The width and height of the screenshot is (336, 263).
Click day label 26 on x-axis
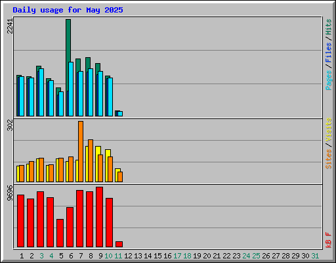point(266,256)
